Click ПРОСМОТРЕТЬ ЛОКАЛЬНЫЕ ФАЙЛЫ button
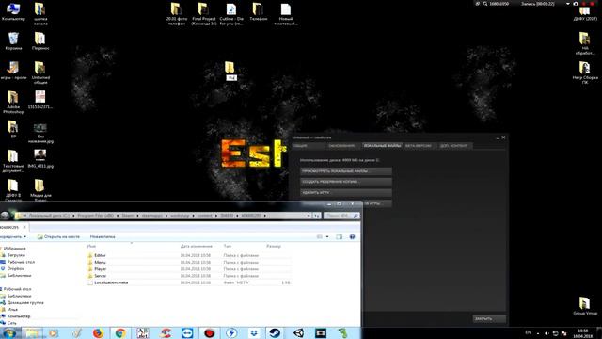The height and width of the screenshot is (339, 602). point(346,171)
